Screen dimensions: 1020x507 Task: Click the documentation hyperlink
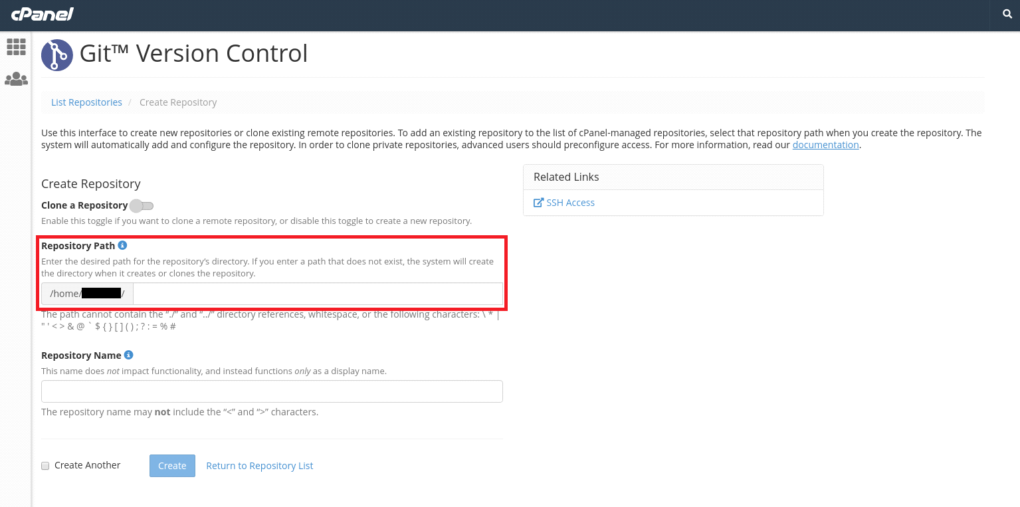825,144
